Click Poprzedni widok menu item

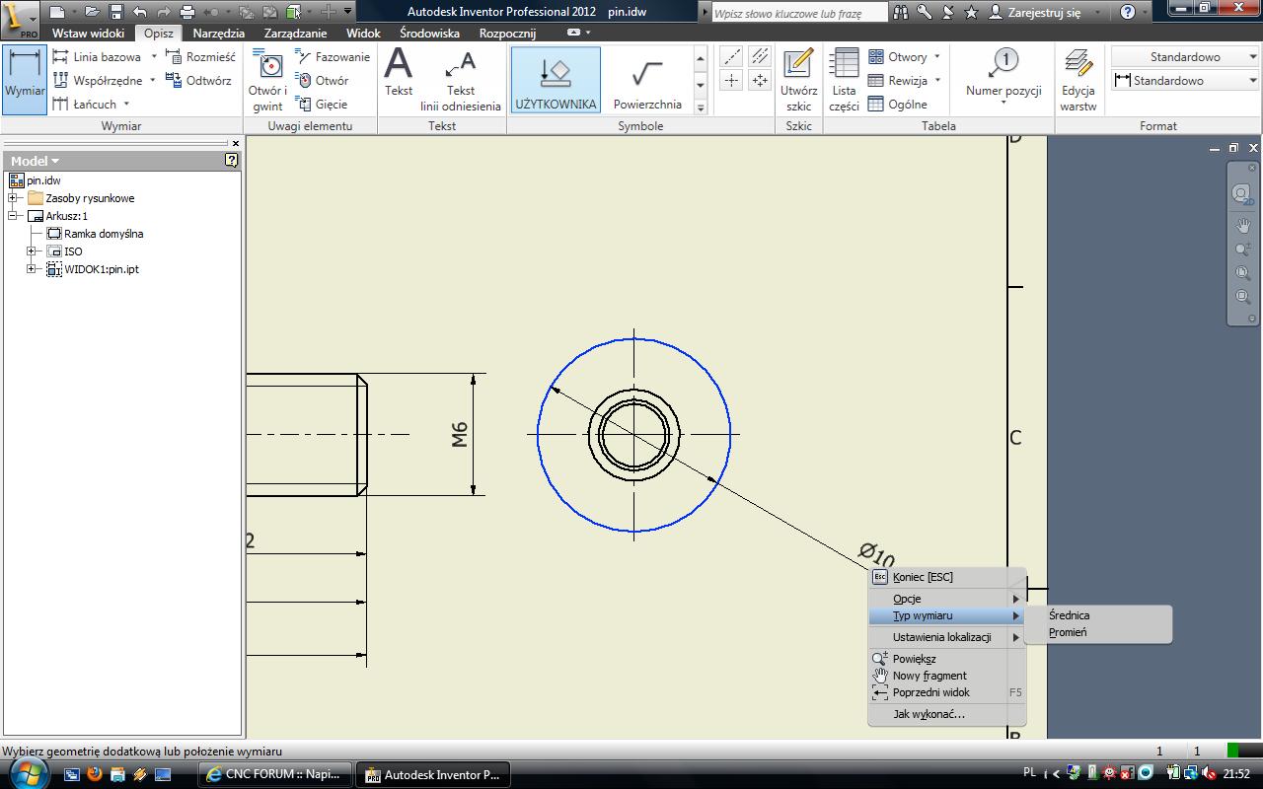click(x=946, y=692)
